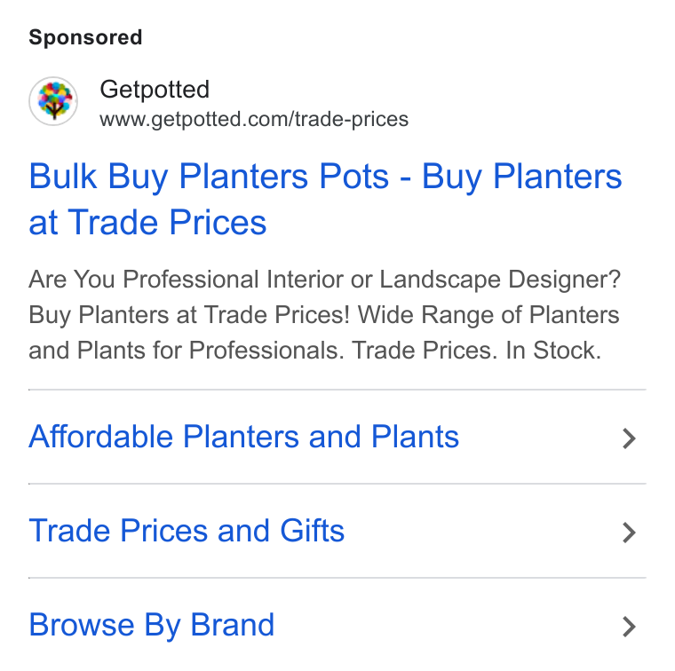This screenshot has height=671, width=675.
Task: Open the Bulk Buy Planters Pots headline
Action: 325,200
